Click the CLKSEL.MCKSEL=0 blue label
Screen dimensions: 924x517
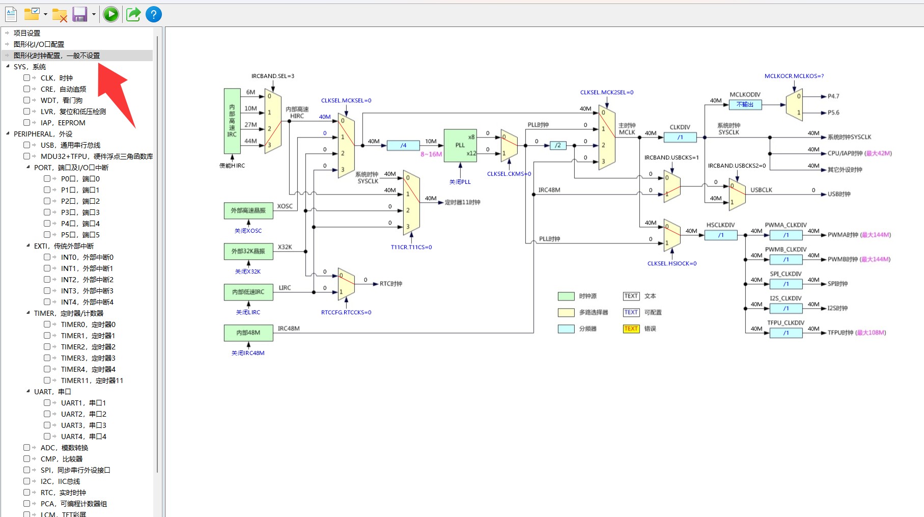click(x=346, y=100)
